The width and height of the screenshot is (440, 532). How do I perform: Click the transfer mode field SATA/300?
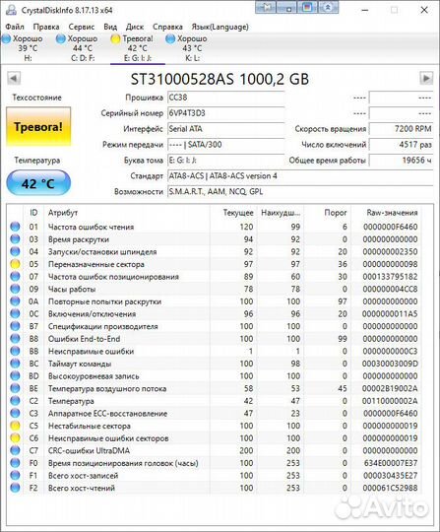coord(225,145)
